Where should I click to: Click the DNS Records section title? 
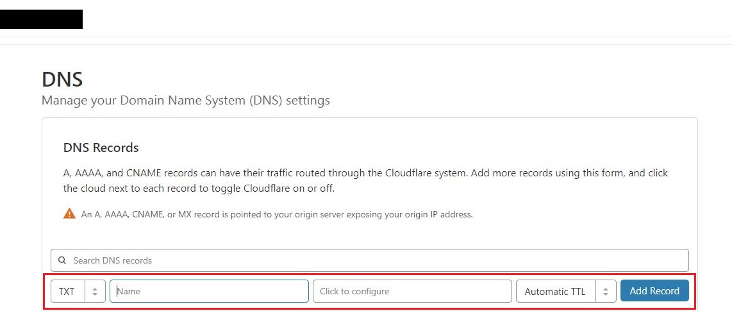(x=101, y=147)
